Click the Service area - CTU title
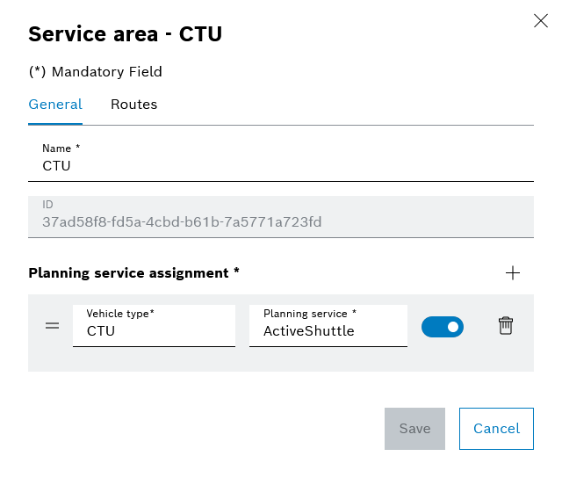Viewport: 562px width, 478px height. tap(125, 34)
